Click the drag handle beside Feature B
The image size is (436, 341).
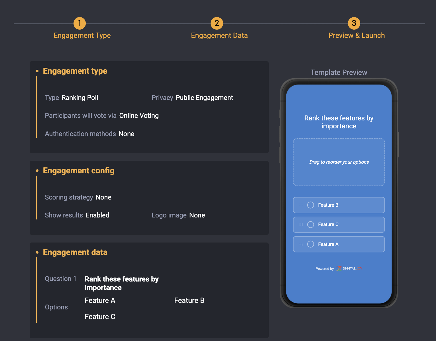coord(301,205)
